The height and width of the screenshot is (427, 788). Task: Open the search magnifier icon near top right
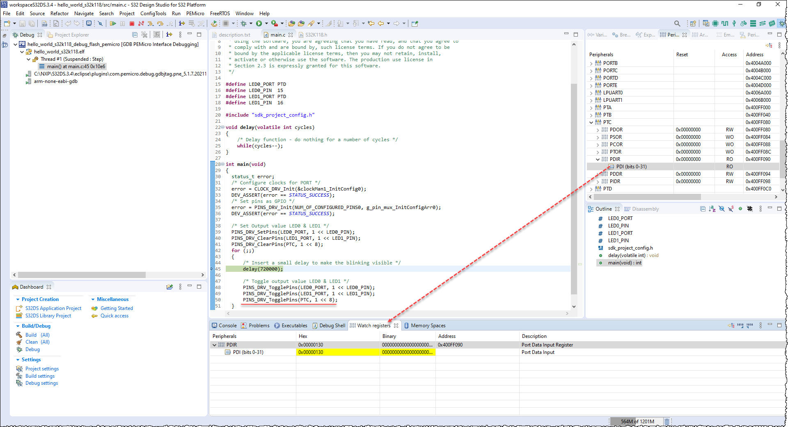(677, 23)
